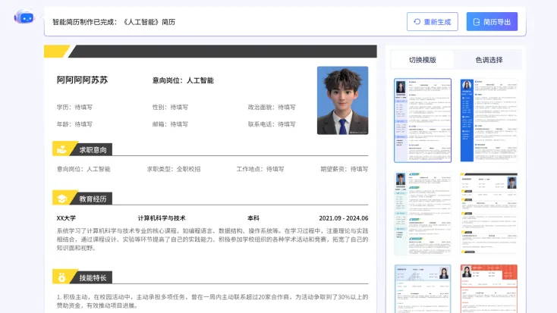
Task: Click the name 阿阿阿阿苏苏
Action: point(82,80)
